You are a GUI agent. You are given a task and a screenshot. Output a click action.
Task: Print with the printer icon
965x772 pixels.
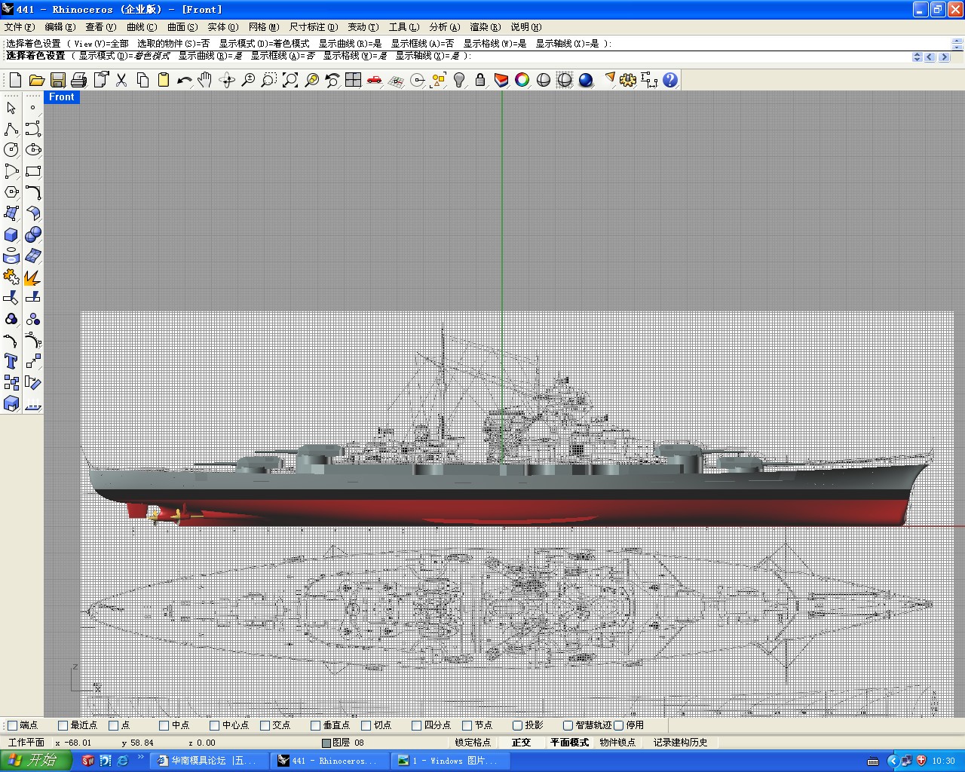[78, 80]
